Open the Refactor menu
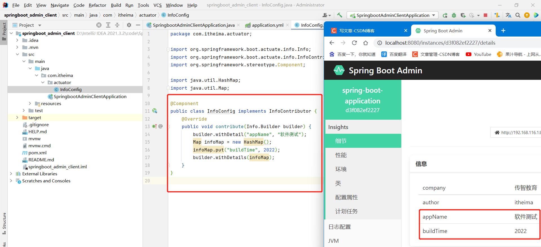541x247 pixels. coord(97,5)
